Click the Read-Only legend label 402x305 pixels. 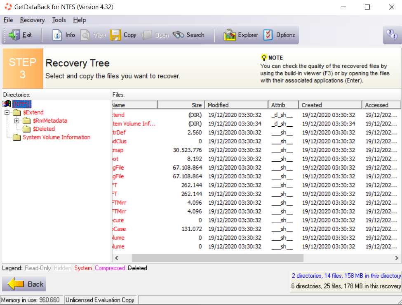(x=38, y=268)
